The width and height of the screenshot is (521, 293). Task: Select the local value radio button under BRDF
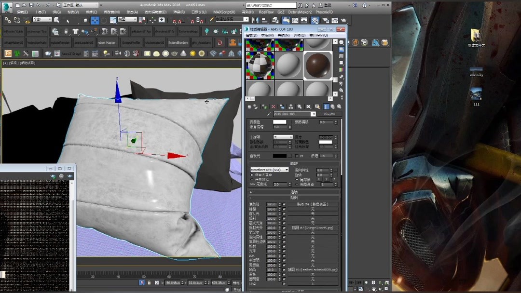(297, 179)
